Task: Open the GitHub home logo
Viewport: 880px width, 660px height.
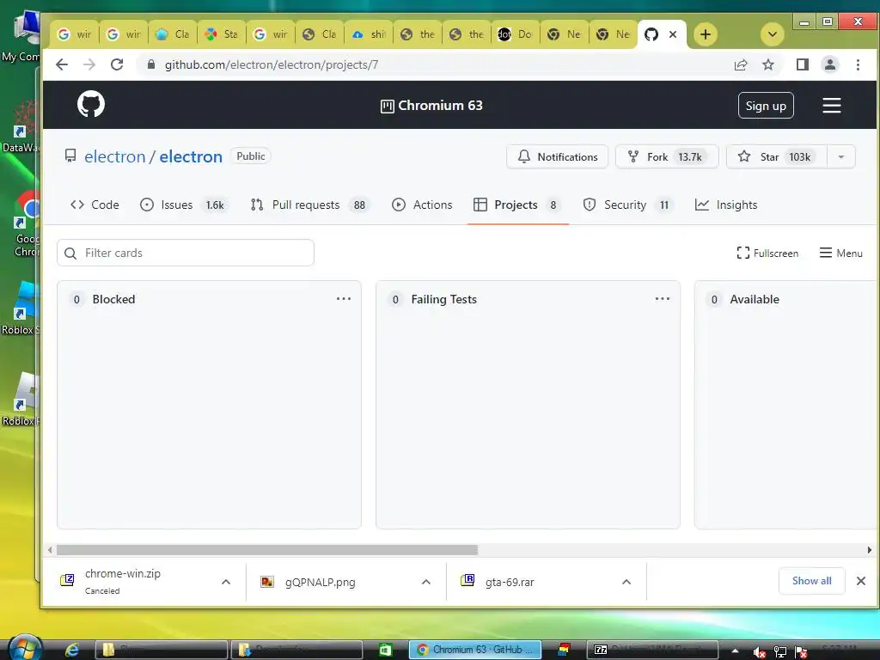Action: pos(91,104)
